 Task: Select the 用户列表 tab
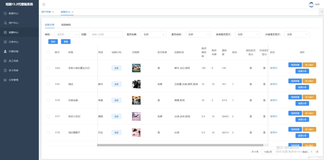47,12
